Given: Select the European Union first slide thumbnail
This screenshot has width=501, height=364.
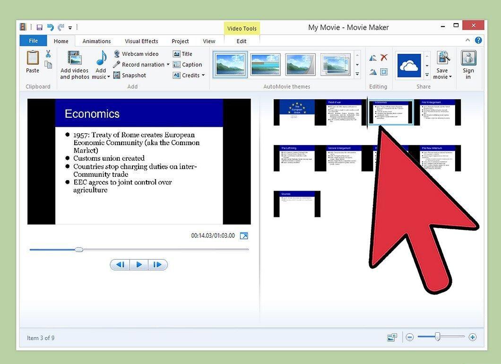Looking at the screenshot, I should pos(297,112).
